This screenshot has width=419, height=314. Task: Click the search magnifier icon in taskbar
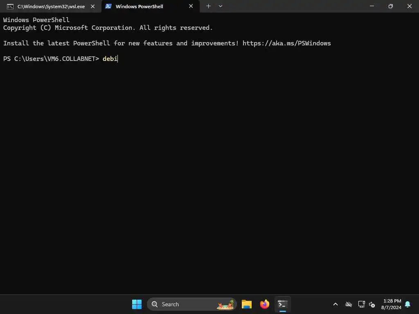click(154, 304)
